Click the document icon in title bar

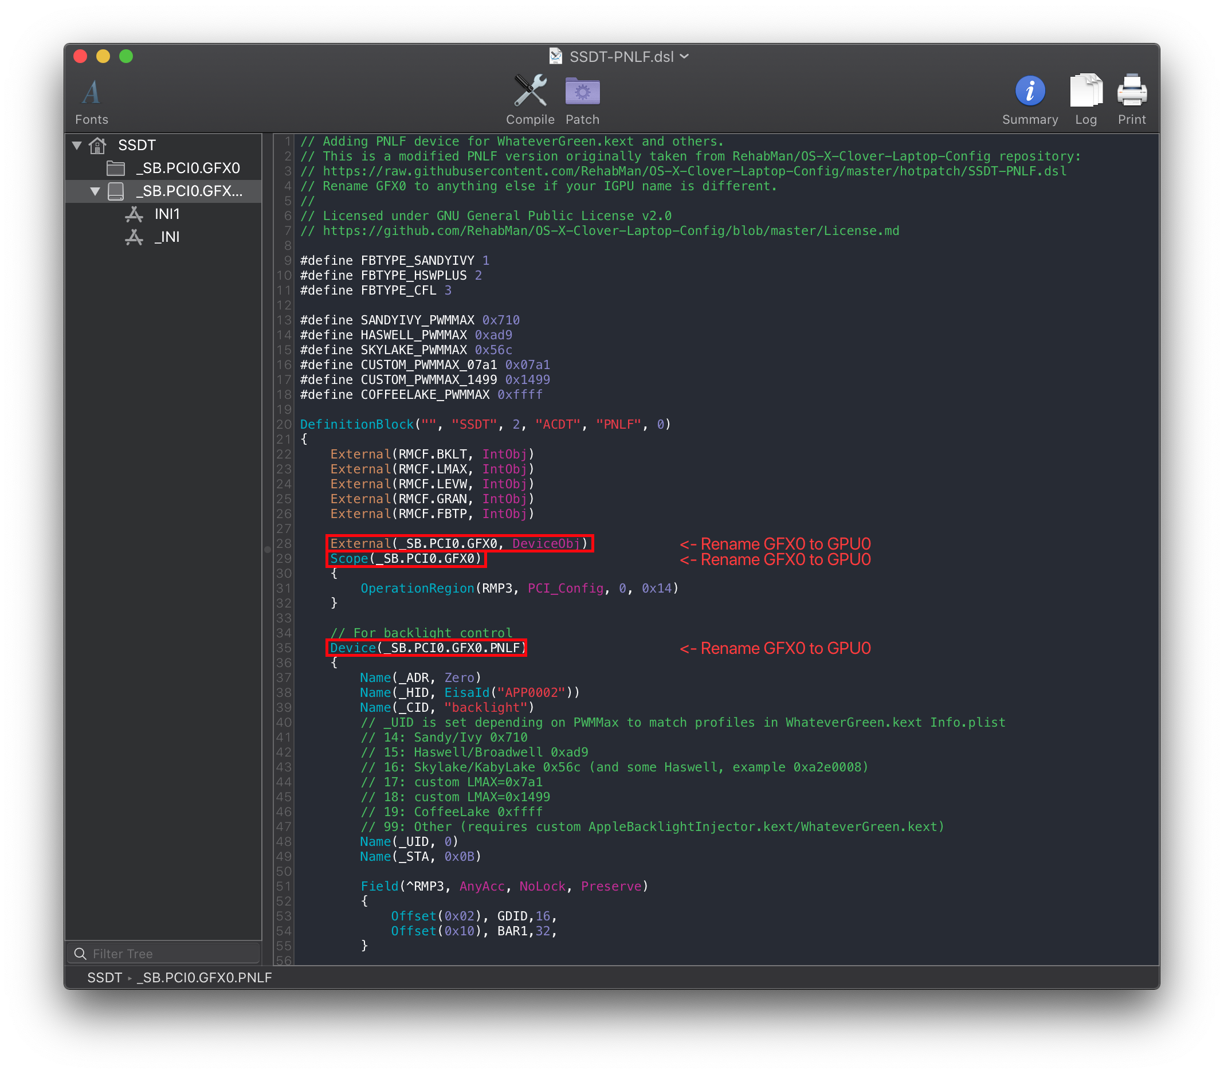tap(556, 56)
